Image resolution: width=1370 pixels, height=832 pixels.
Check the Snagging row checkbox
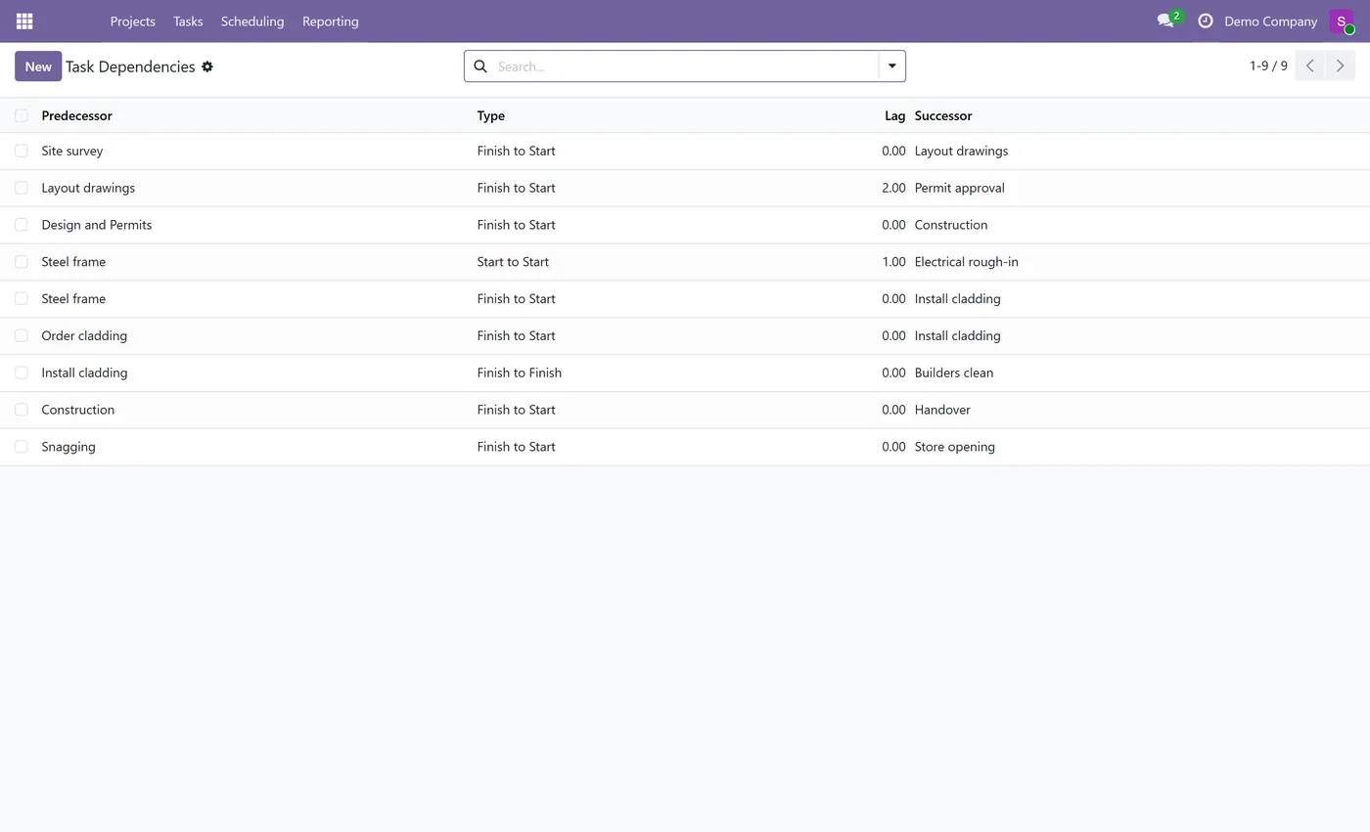click(x=22, y=447)
